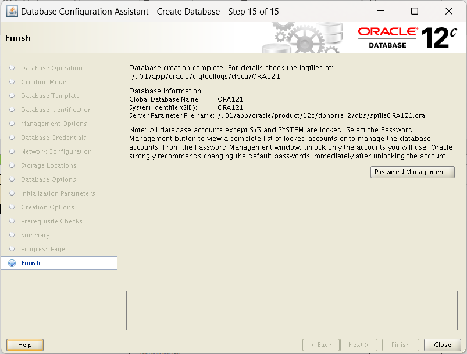
Task: Click the blue Finish step bullet icon
Action: point(12,263)
